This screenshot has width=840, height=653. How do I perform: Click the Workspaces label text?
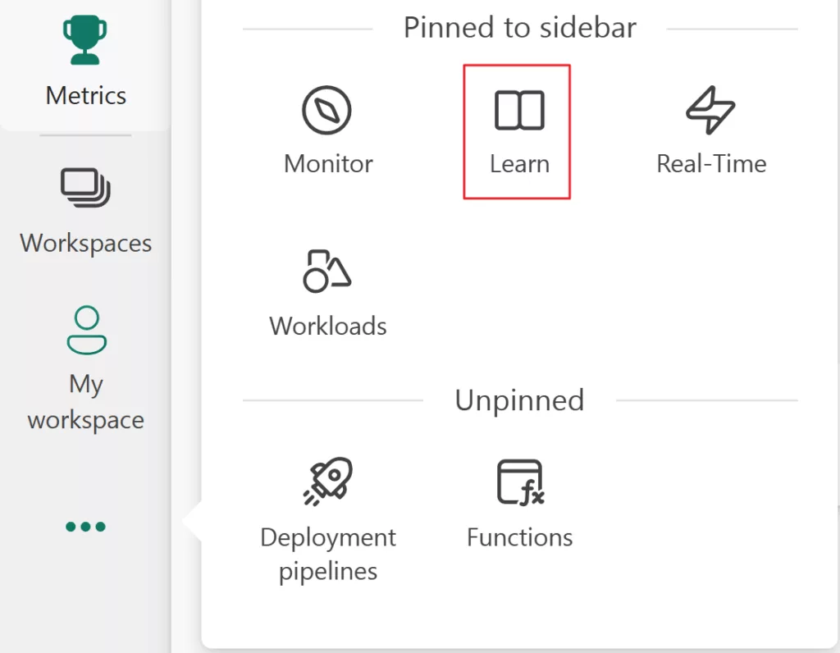tap(85, 243)
